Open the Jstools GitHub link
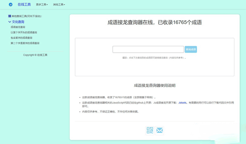This screenshot has height=144, width=246. pos(182,103)
